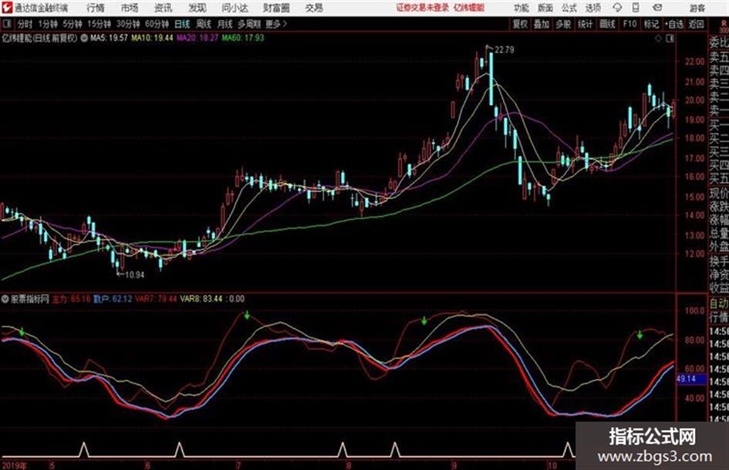Switch to the 5分钟 period
Screen dimensions: 729x470
[x=73, y=24]
